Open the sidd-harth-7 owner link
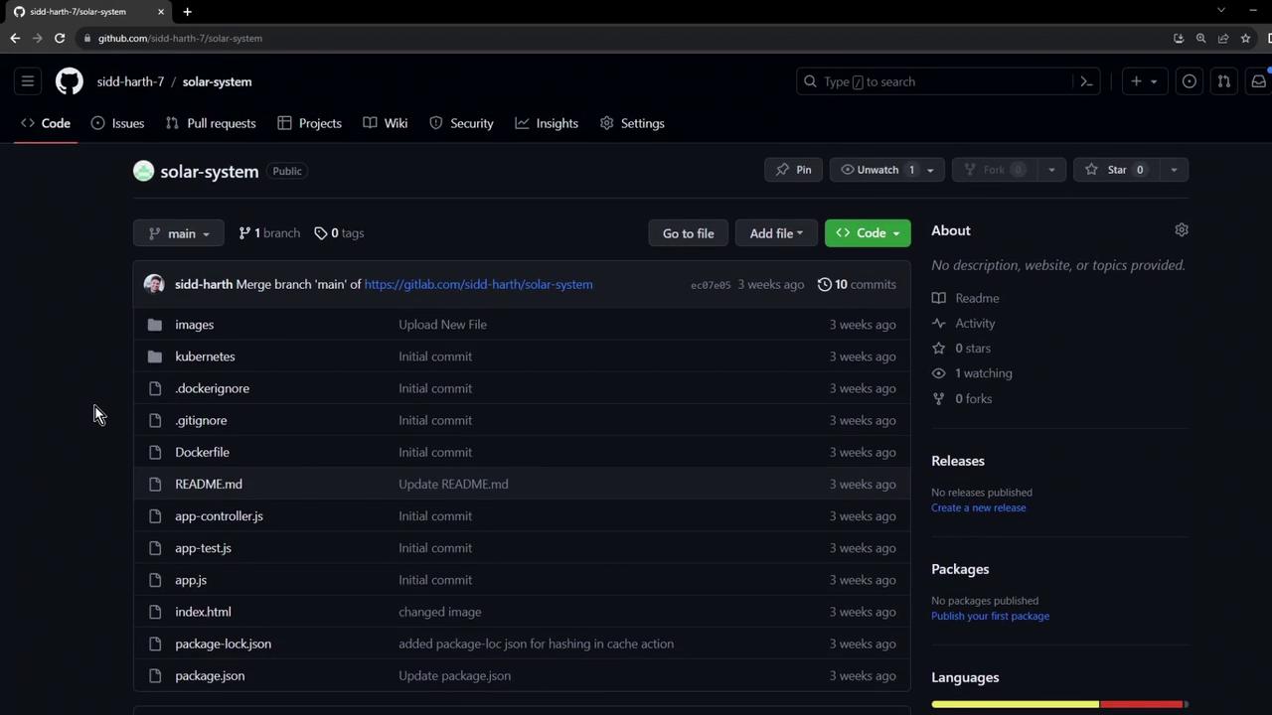1272x715 pixels. coord(130,81)
